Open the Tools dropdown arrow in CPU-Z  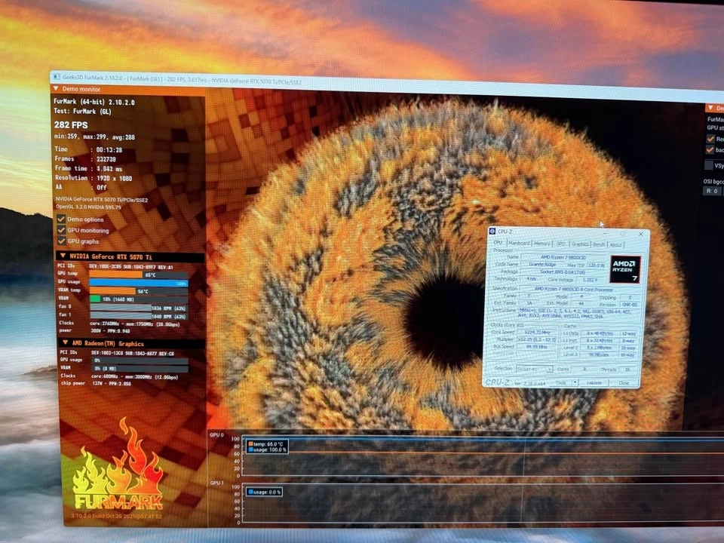tap(575, 382)
